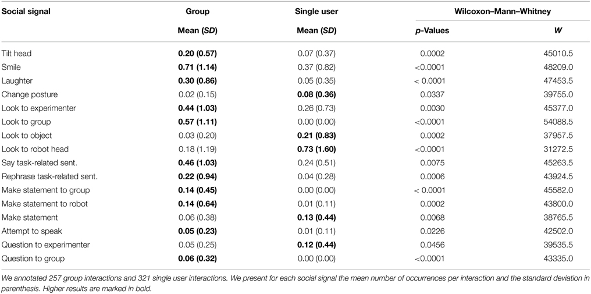Select the 'p-Values' subheader

tap(432, 31)
